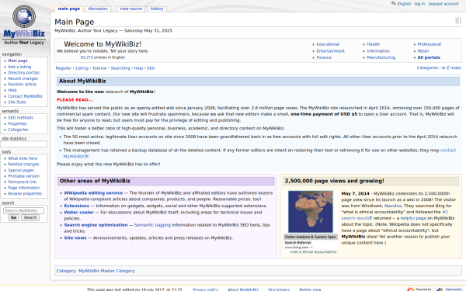Click Permanent link in tools
The width and height of the screenshot is (466, 291).
[x=22, y=182]
